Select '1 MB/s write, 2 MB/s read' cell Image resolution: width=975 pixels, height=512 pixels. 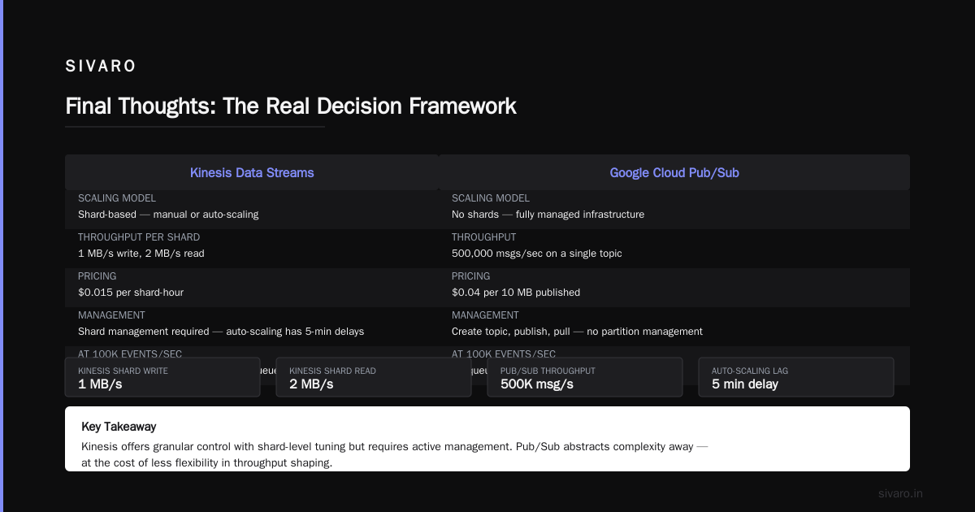click(x=141, y=254)
